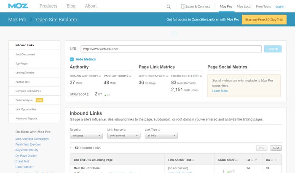Switch to the Free Tools tab

click(x=263, y=7)
